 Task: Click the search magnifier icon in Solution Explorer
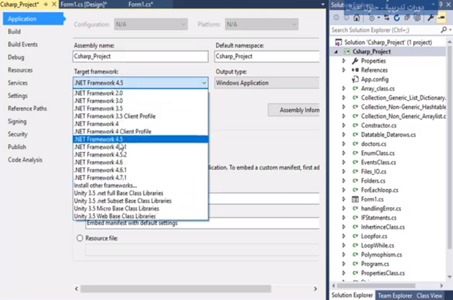[x=444, y=30]
